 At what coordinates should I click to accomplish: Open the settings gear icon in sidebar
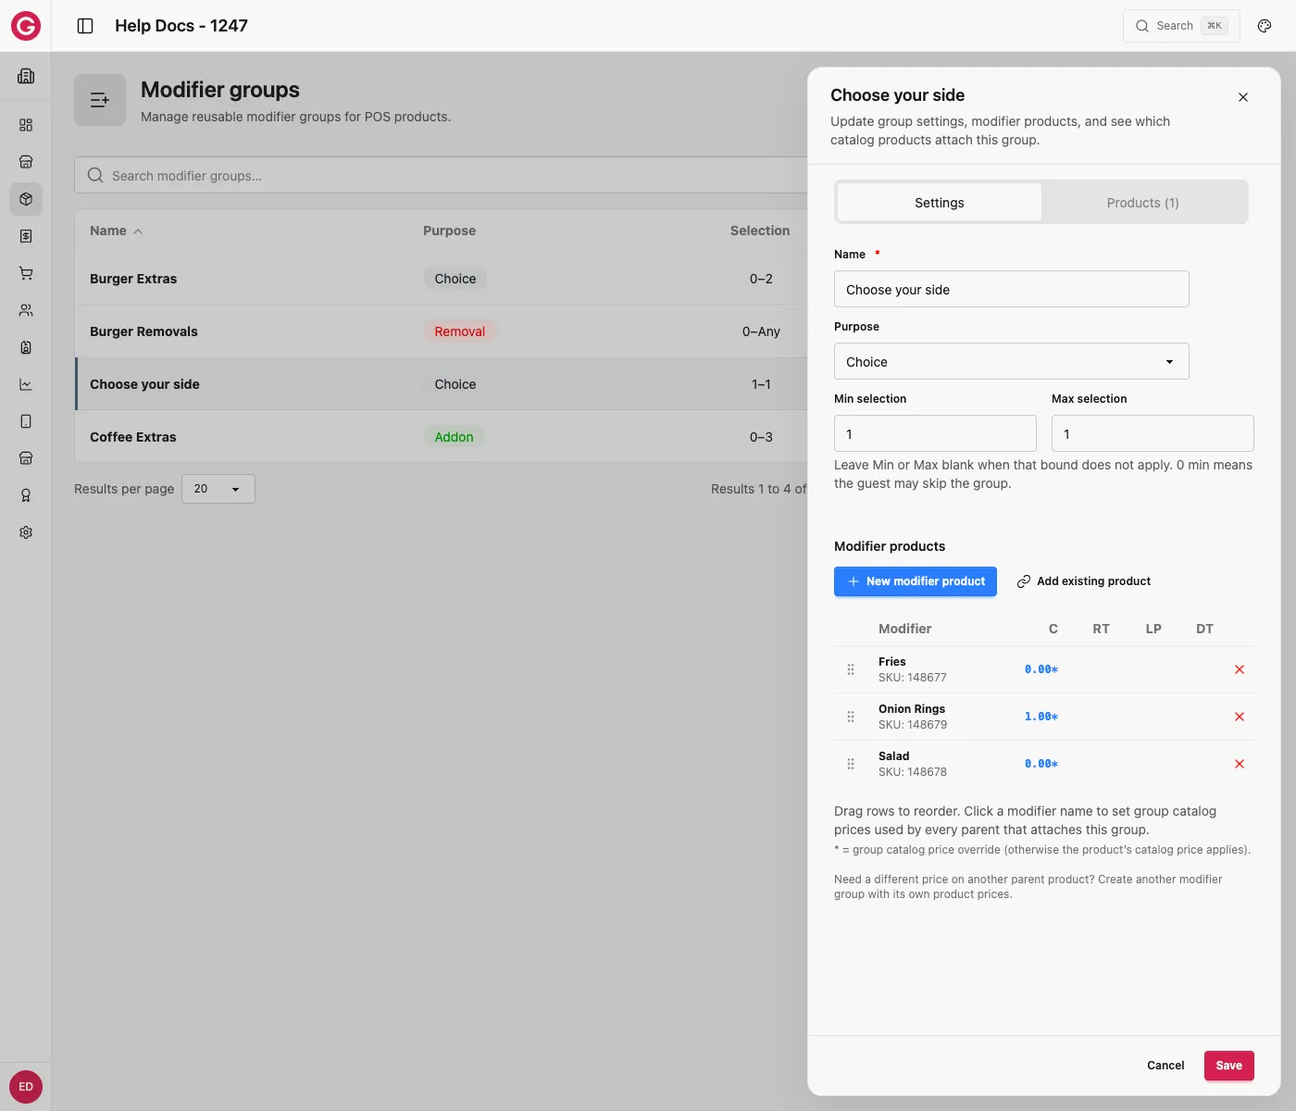click(x=26, y=532)
